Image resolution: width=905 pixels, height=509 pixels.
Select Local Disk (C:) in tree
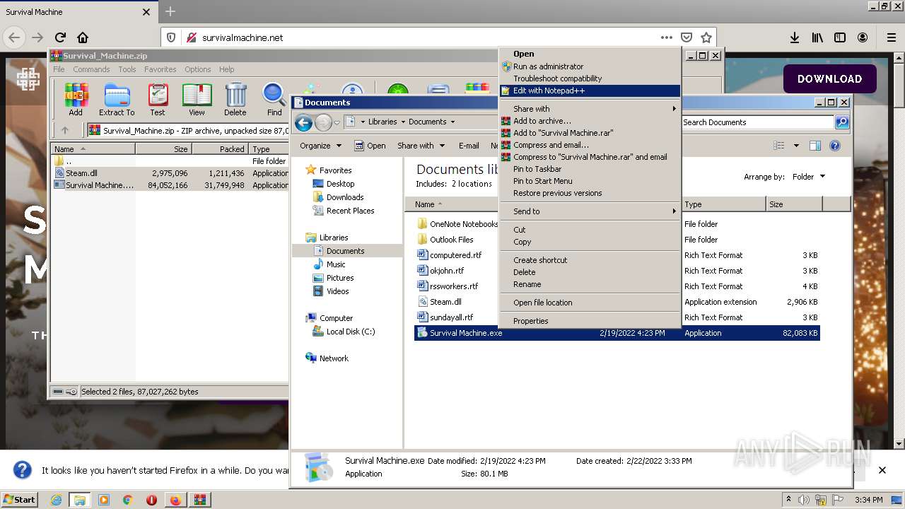(x=350, y=332)
